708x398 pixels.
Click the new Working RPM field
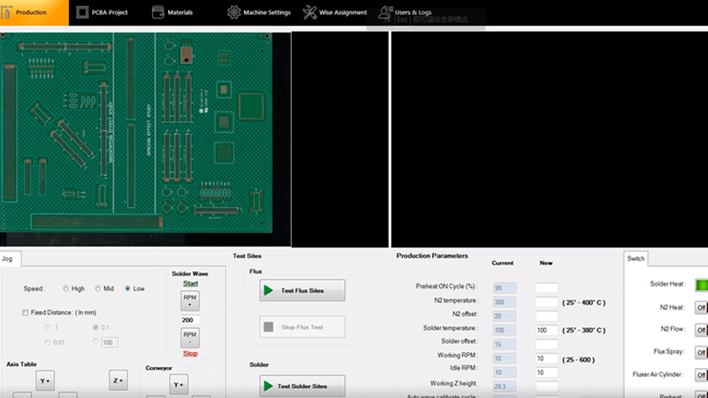(x=546, y=358)
